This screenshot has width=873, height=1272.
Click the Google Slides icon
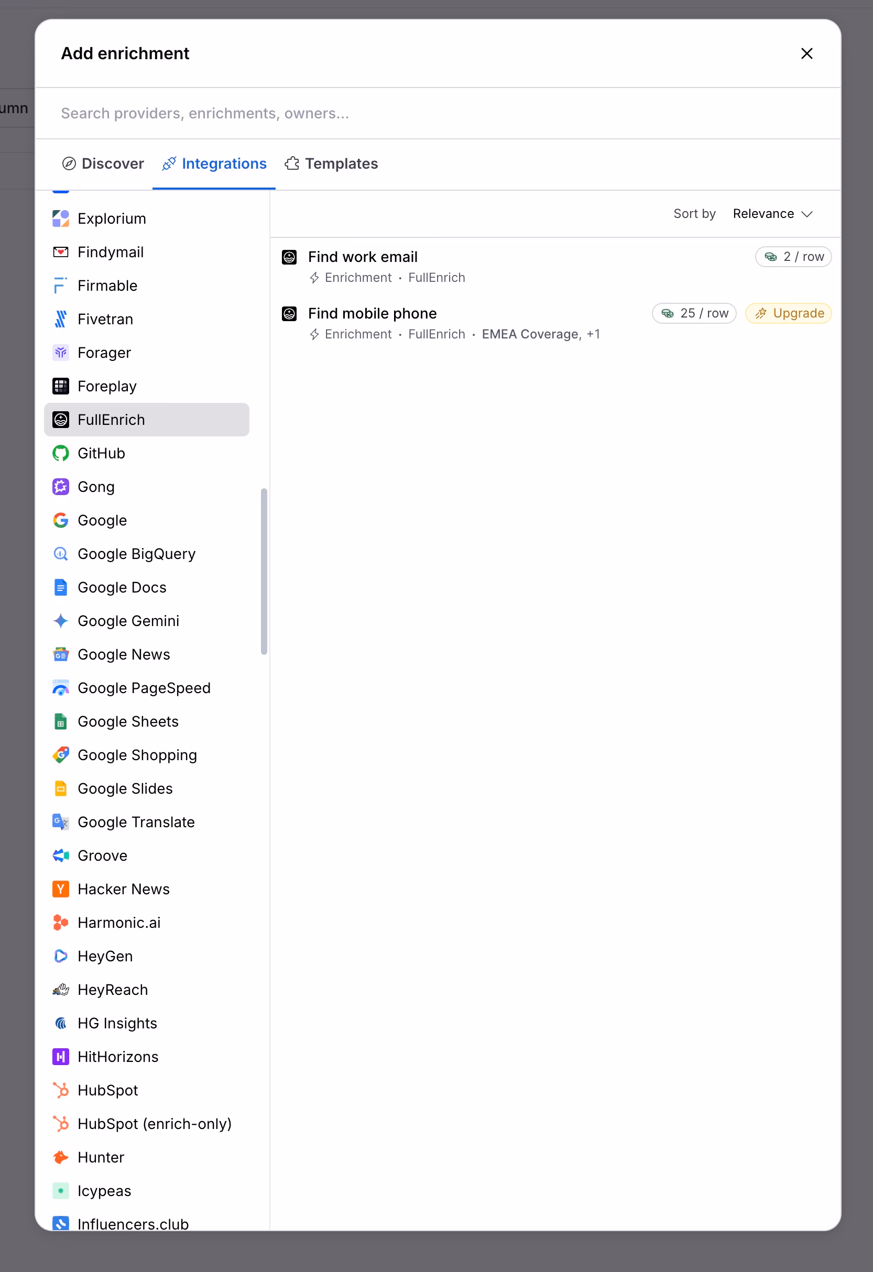tap(61, 788)
